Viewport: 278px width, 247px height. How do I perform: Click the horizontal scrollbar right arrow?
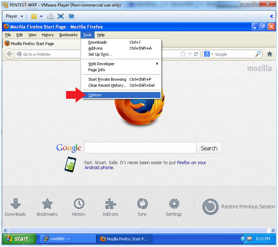[273, 231]
